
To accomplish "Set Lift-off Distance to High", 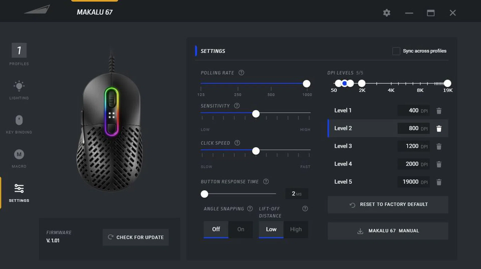I will [x=296, y=229].
